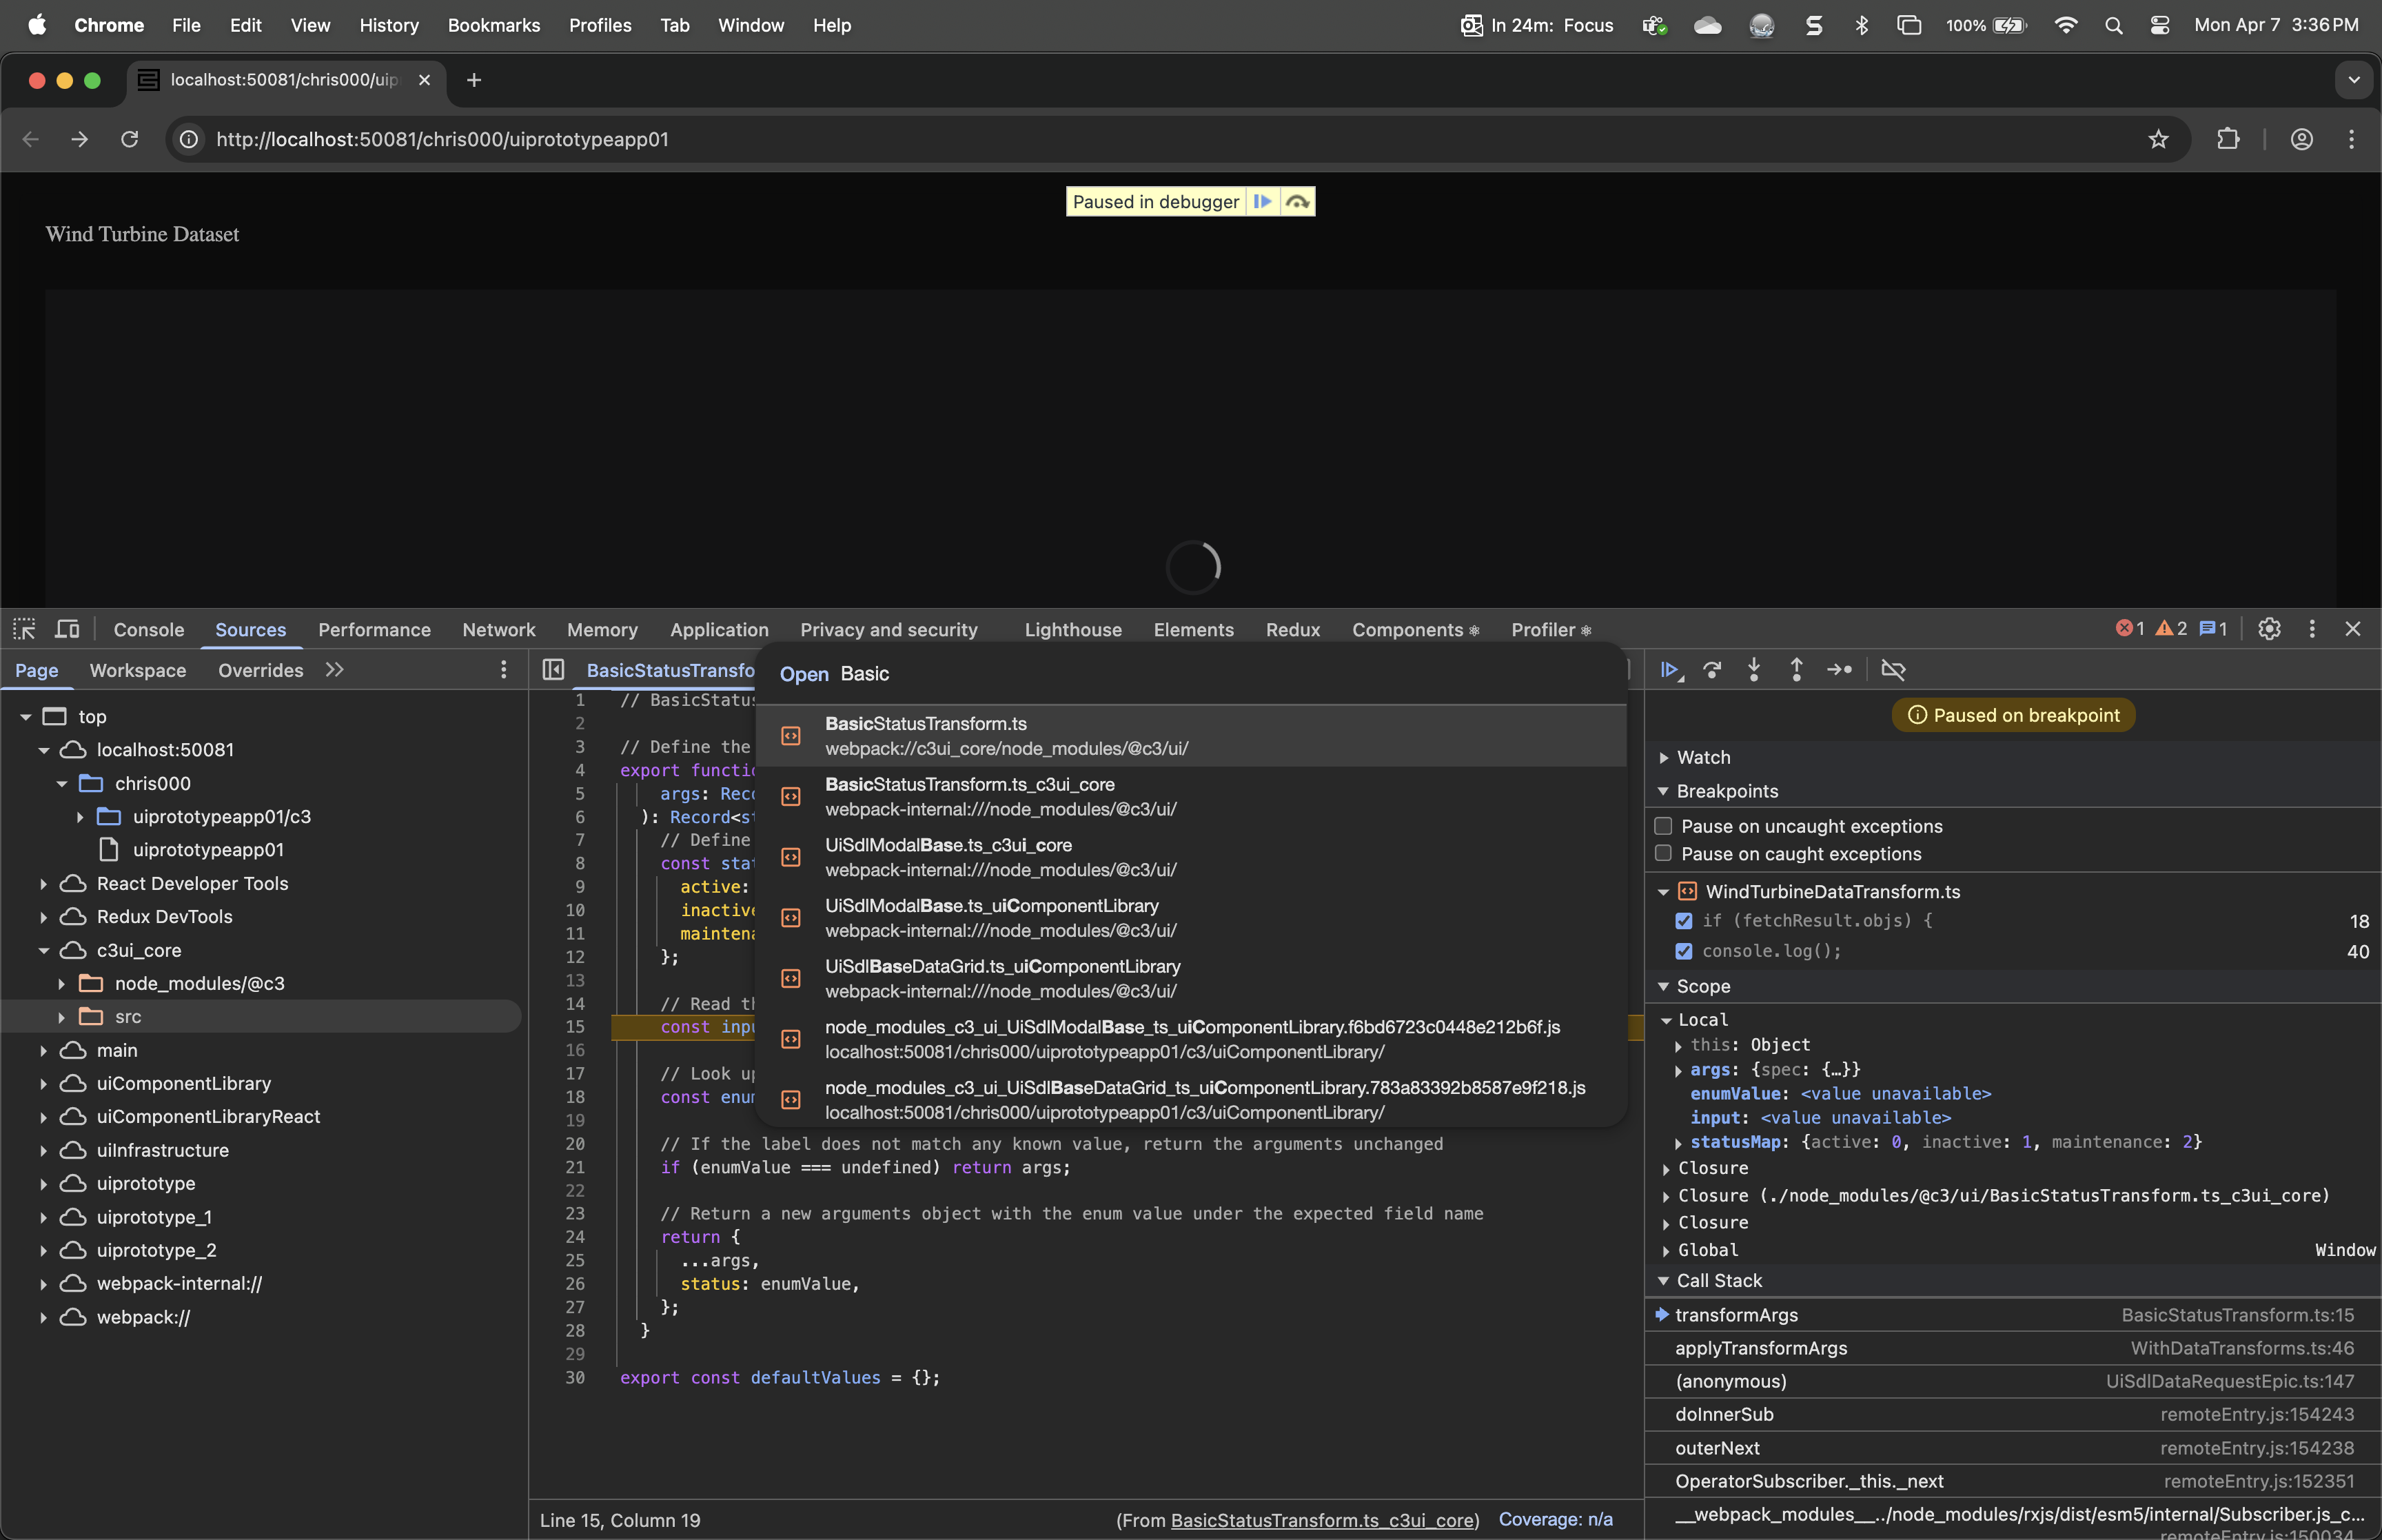Enable Pause on uncaught exceptions

point(1663,826)
